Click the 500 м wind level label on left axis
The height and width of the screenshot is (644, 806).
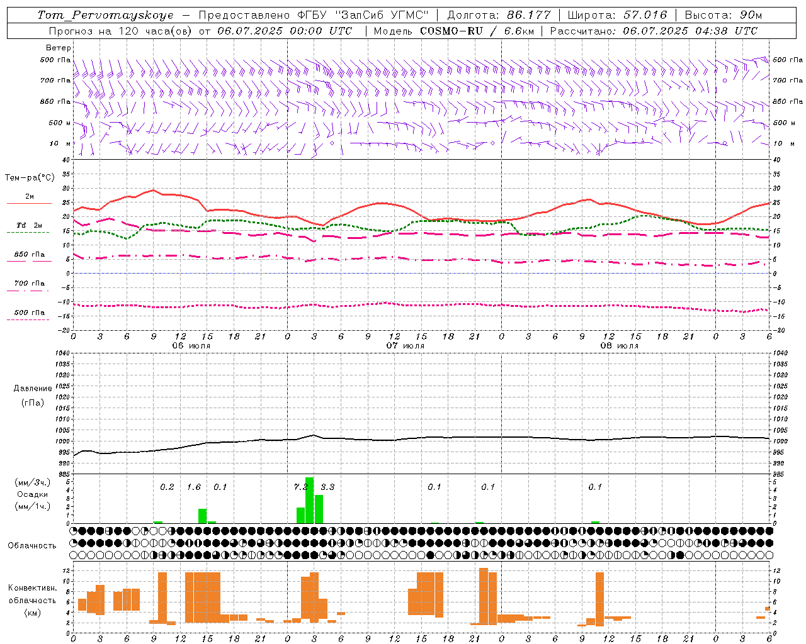pyautogui.click(x=60, y=123)
